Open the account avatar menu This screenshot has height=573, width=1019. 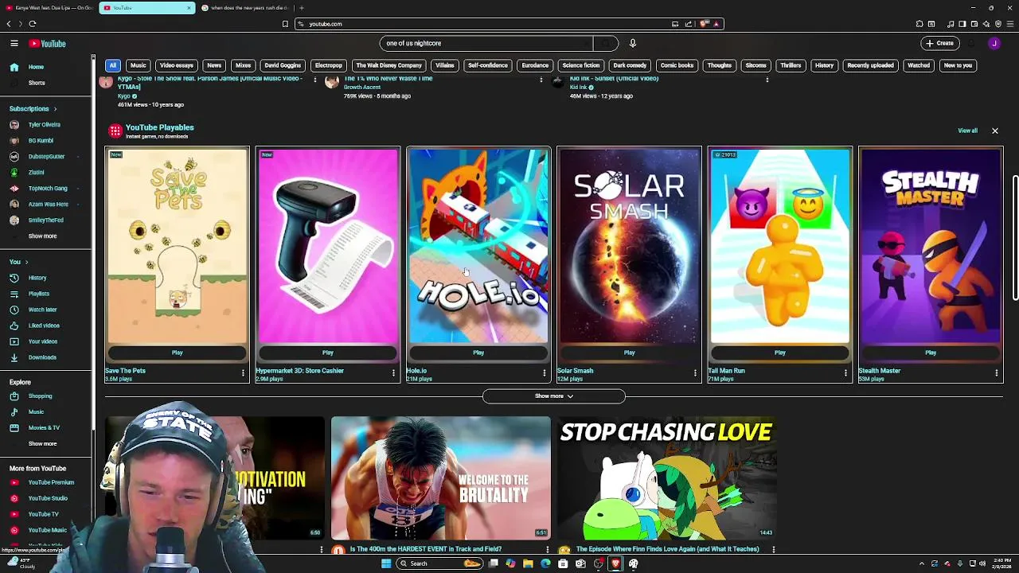point(994,43)
